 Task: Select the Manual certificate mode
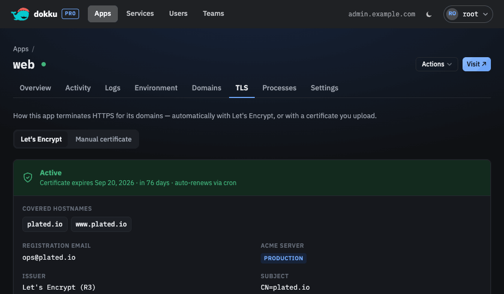(x=104, y=139)
